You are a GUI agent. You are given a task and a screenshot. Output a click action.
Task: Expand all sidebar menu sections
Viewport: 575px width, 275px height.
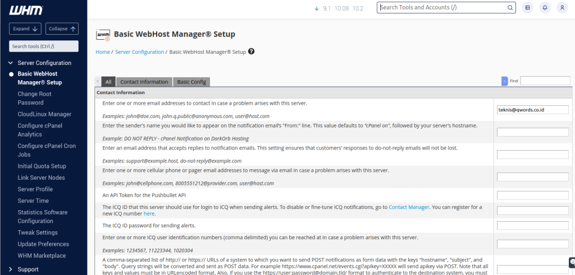(x=25, y=29)
